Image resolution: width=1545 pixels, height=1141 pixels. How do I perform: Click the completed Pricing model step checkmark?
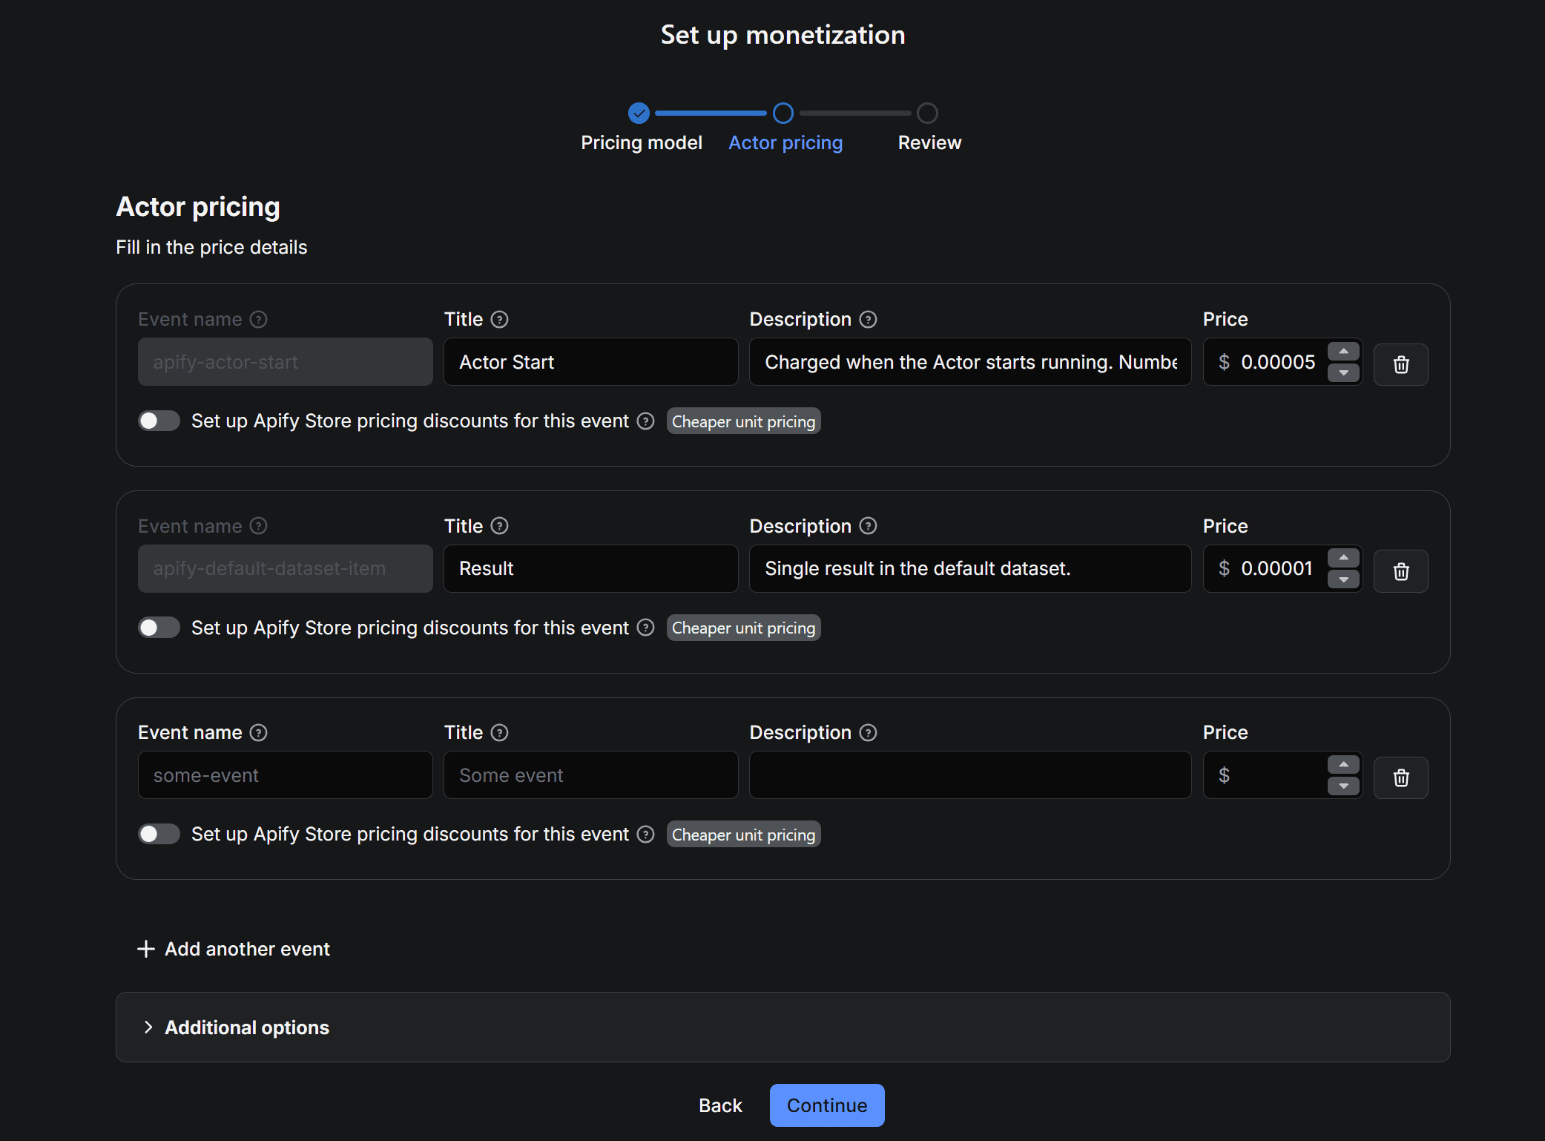pos(639,113)
